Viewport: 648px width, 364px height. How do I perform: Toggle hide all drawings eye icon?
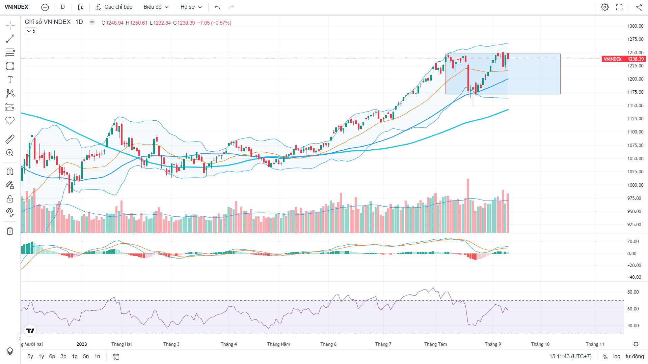[x=10, y=212]
